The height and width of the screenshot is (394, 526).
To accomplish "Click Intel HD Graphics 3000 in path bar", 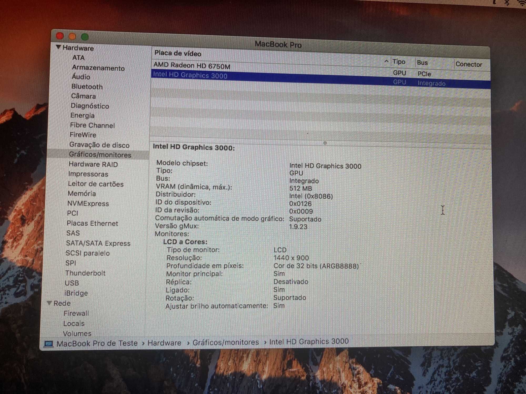I will pos(309,341).
